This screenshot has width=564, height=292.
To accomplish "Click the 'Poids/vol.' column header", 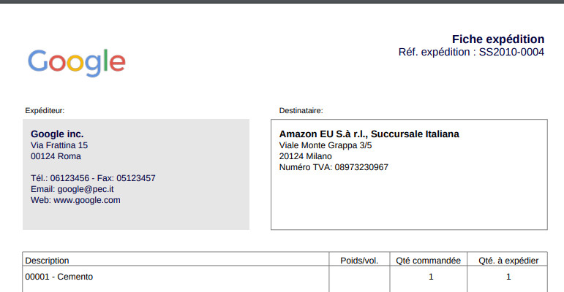I will [x=359, y=260].
